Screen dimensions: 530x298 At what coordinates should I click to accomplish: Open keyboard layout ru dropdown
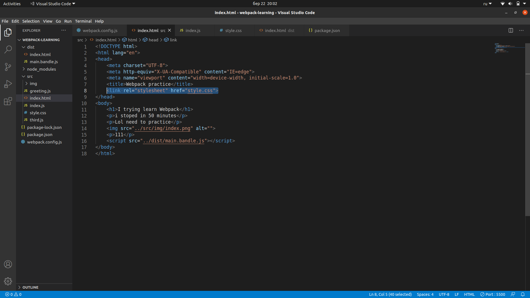pos(487,4)
